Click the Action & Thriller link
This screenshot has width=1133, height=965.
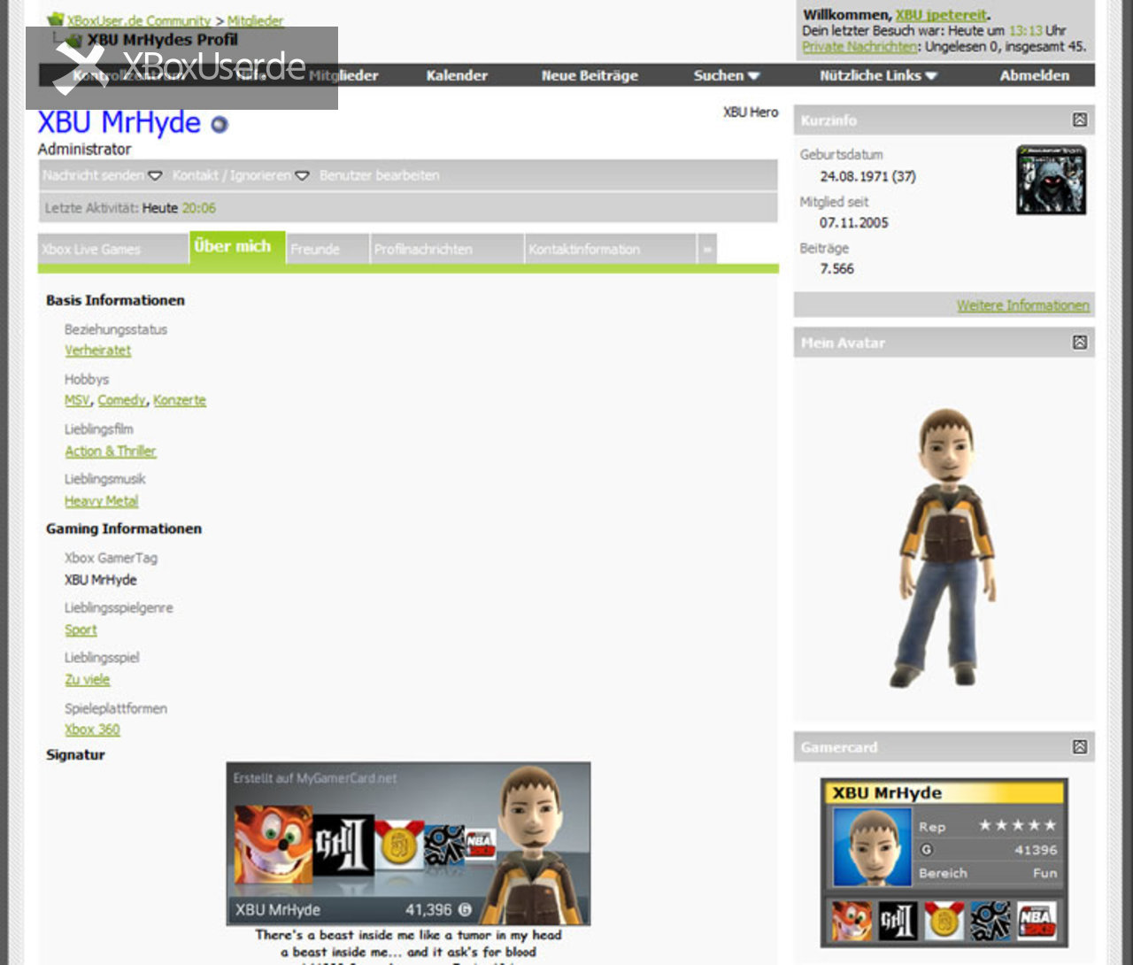[x=111, y=452]
